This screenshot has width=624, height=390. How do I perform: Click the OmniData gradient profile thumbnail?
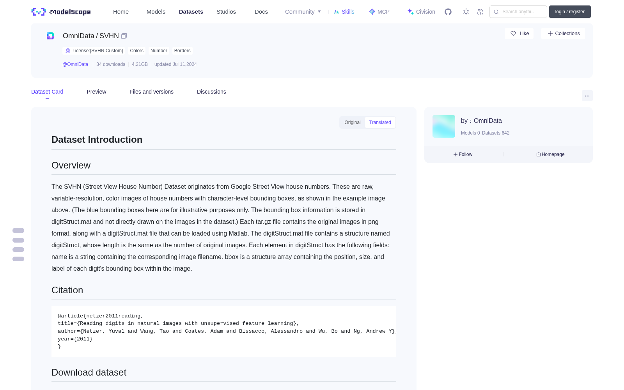(x=444, y=126)
